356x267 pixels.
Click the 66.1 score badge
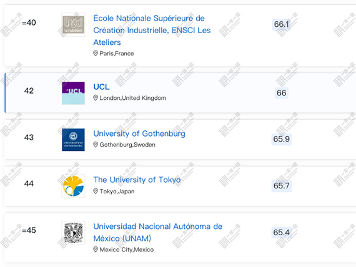281,24
